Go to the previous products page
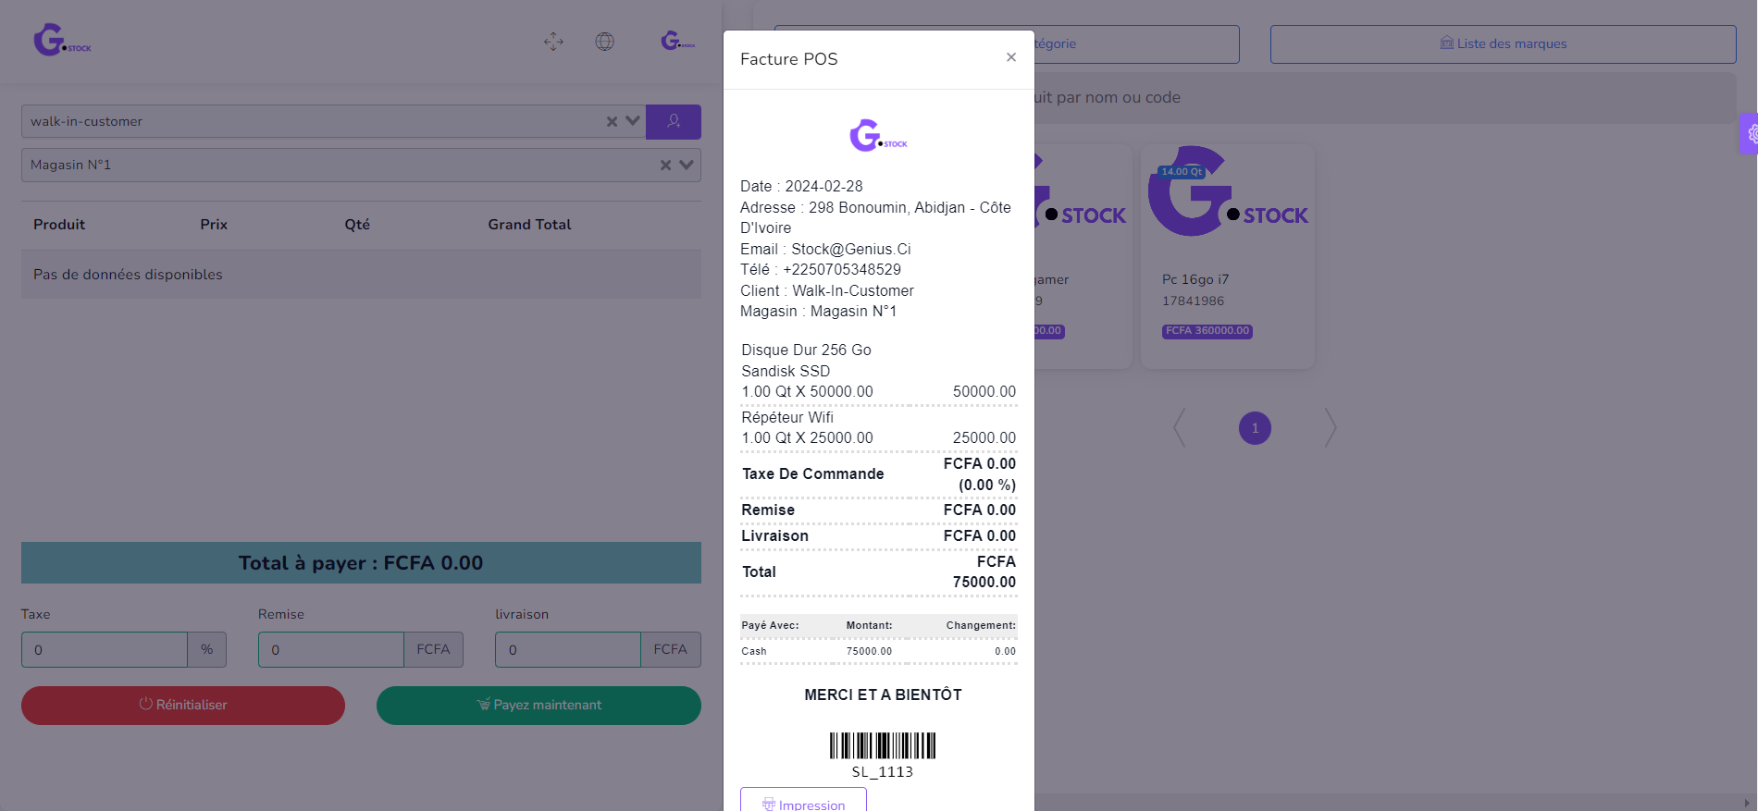The image size is (1758, 811). 1180,427
